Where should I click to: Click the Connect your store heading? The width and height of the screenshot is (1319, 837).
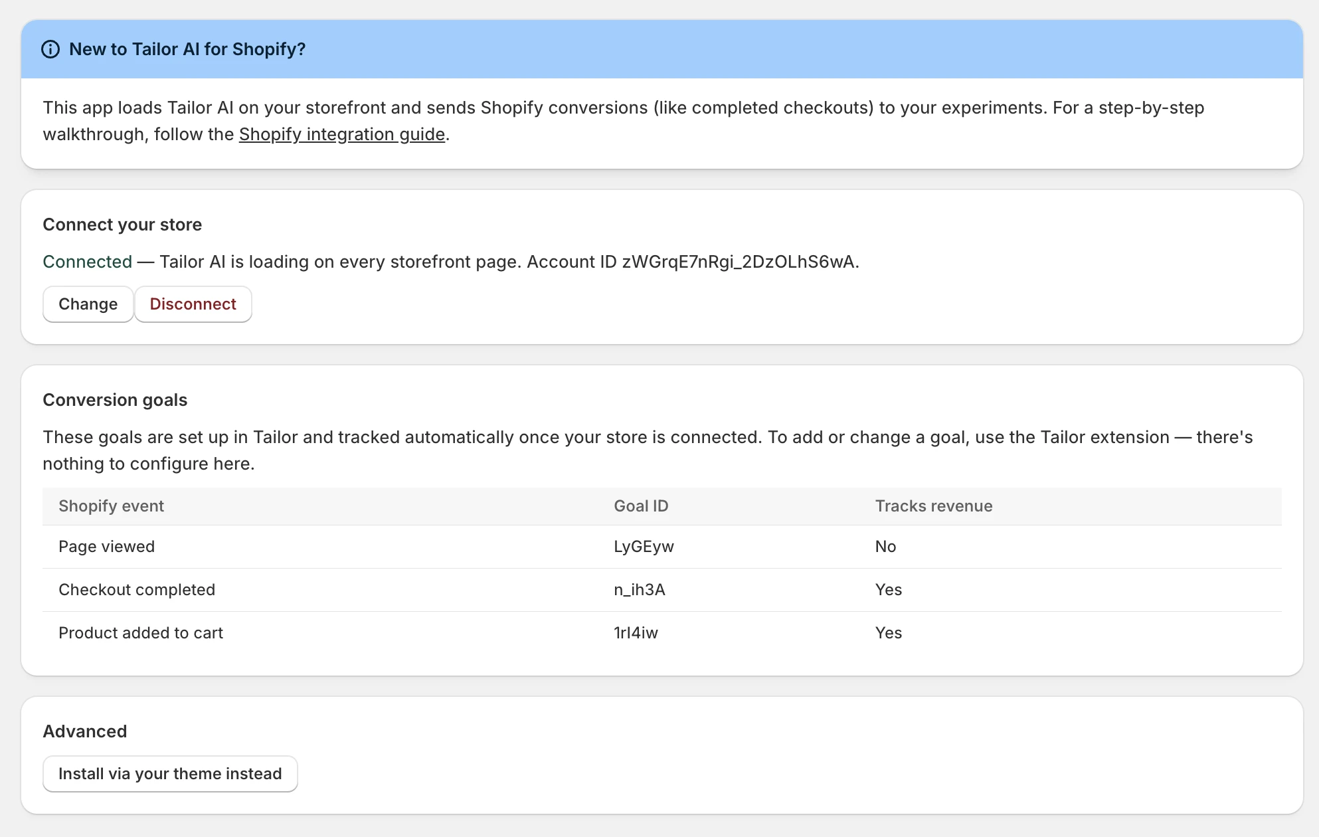coord(122,225)
